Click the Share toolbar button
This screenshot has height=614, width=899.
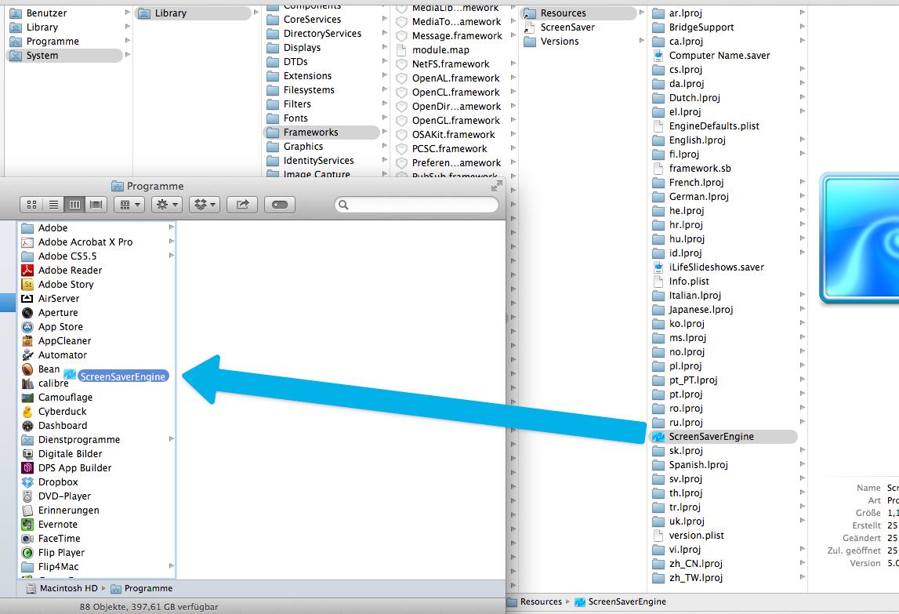[242, 205]
